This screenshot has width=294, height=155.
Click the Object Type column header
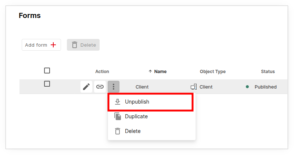click(212, 72)
